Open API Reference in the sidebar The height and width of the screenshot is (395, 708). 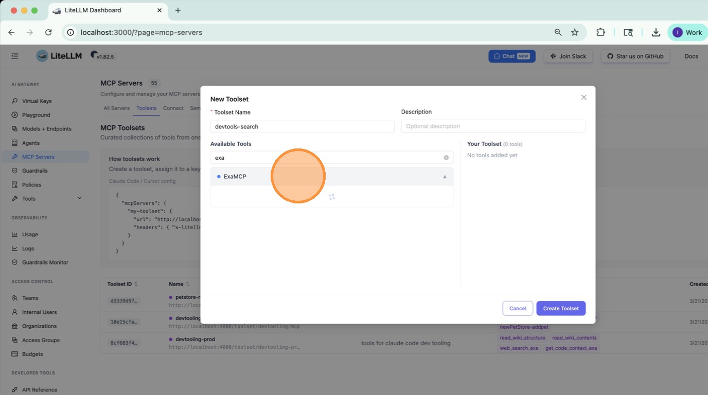pos(45,390)
